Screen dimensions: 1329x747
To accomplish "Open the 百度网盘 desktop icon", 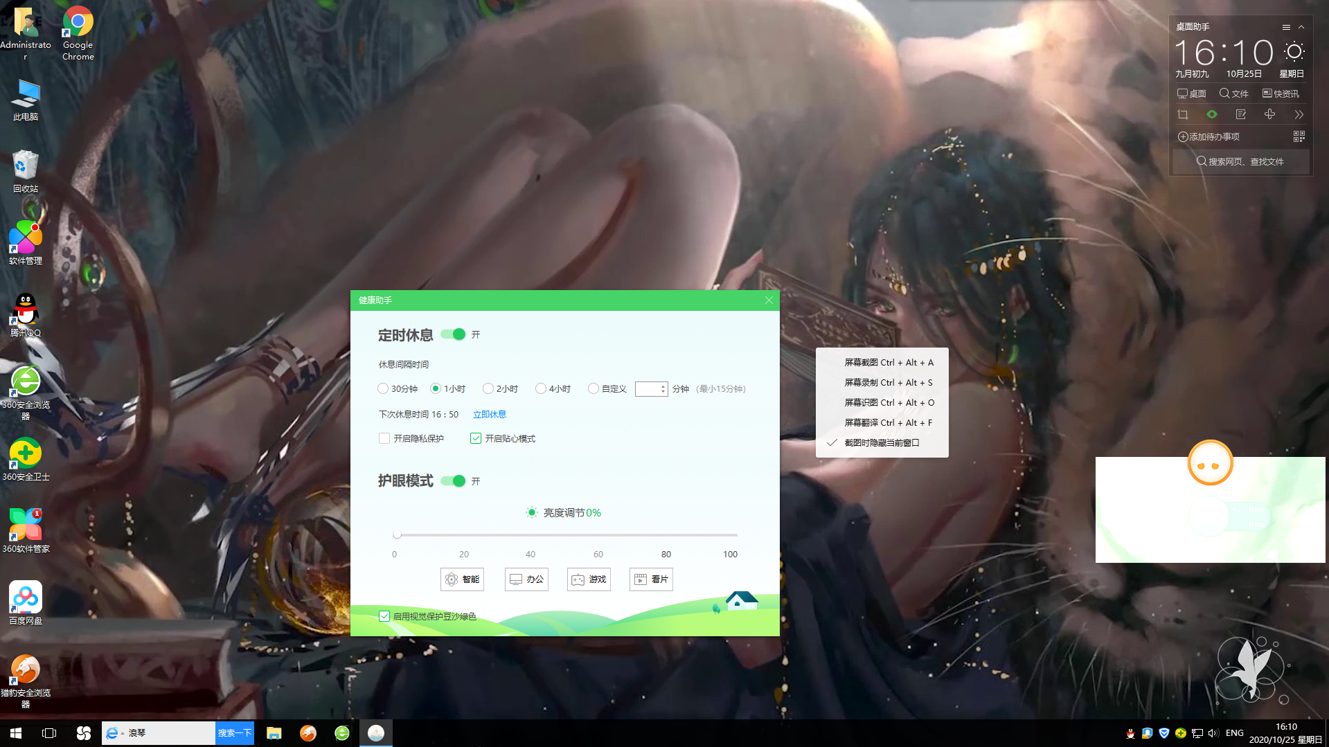I will (26, 603).
